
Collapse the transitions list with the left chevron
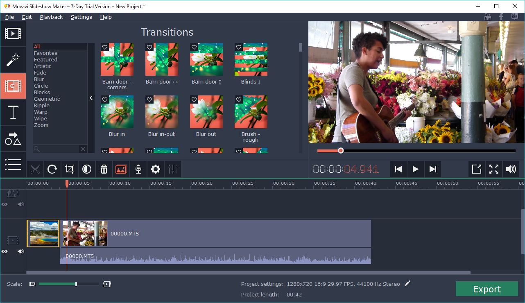click(x=91, y=98)
